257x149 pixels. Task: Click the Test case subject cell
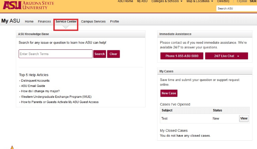tap(164, 118)
